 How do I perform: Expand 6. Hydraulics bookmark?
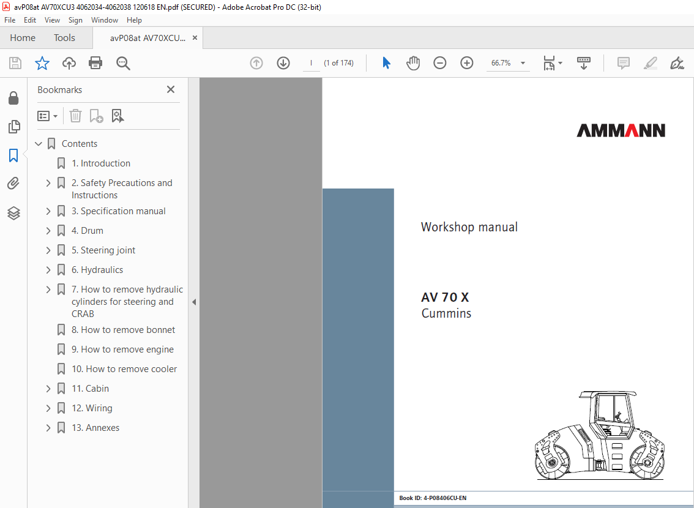click(x=48, y=269)
